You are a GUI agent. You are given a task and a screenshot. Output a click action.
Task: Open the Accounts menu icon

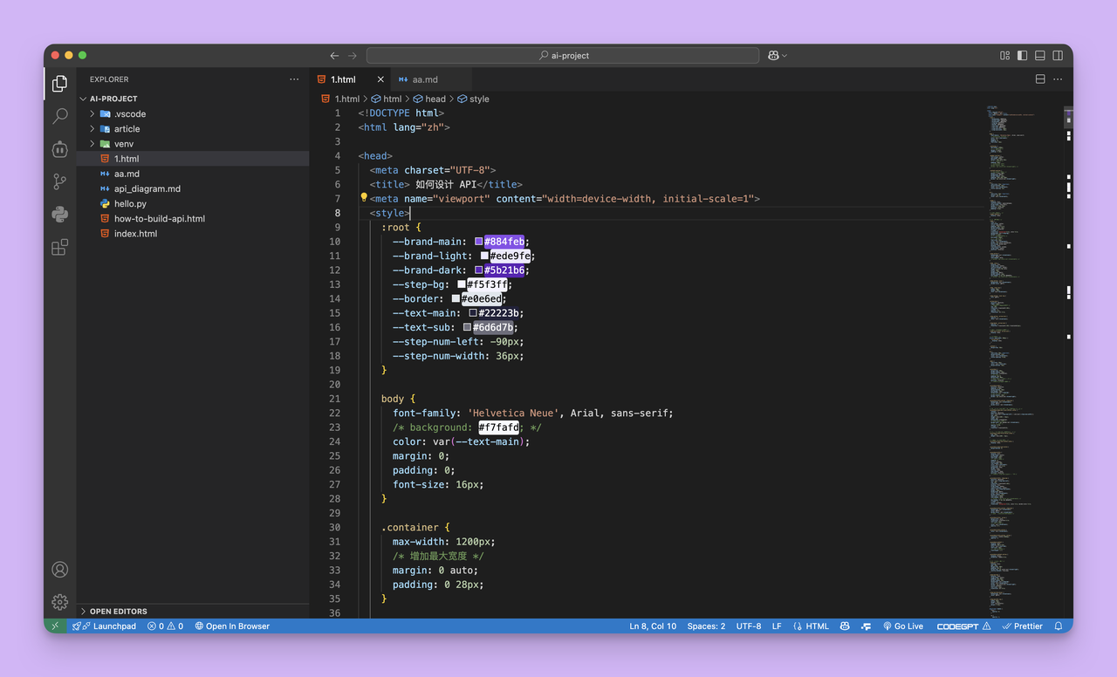[x=59, y=570]
